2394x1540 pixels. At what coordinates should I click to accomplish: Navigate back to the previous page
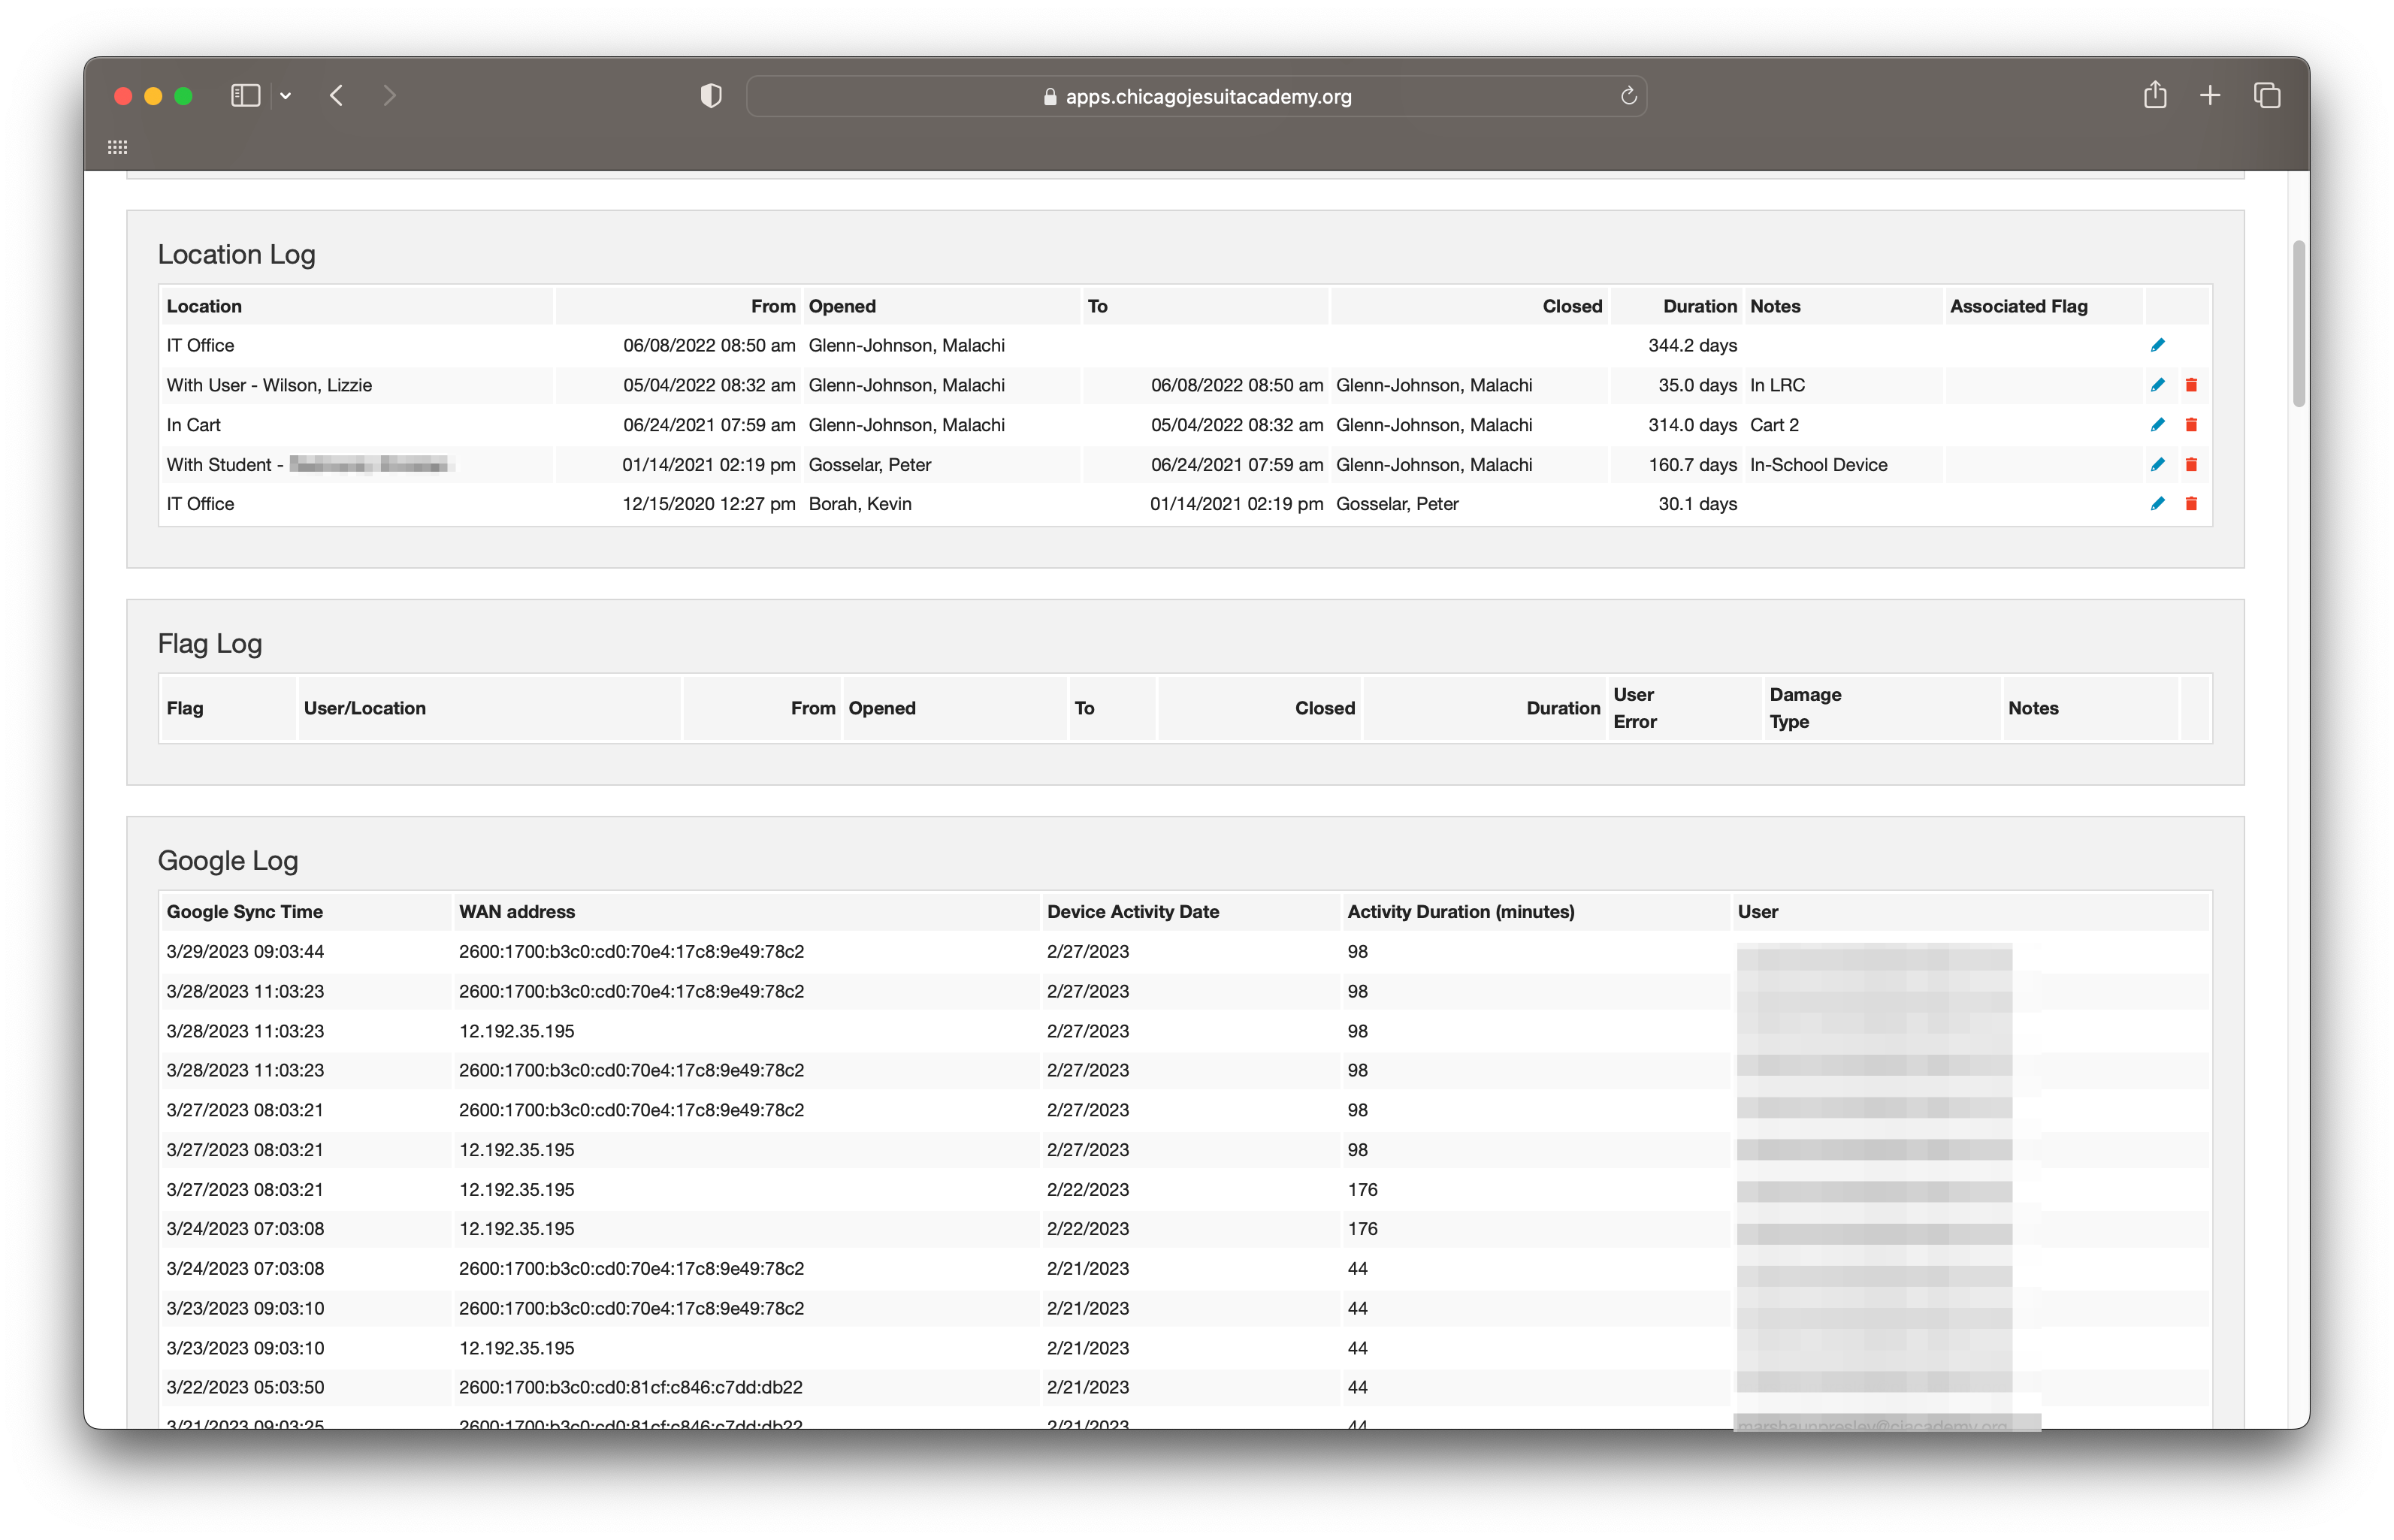337,95
